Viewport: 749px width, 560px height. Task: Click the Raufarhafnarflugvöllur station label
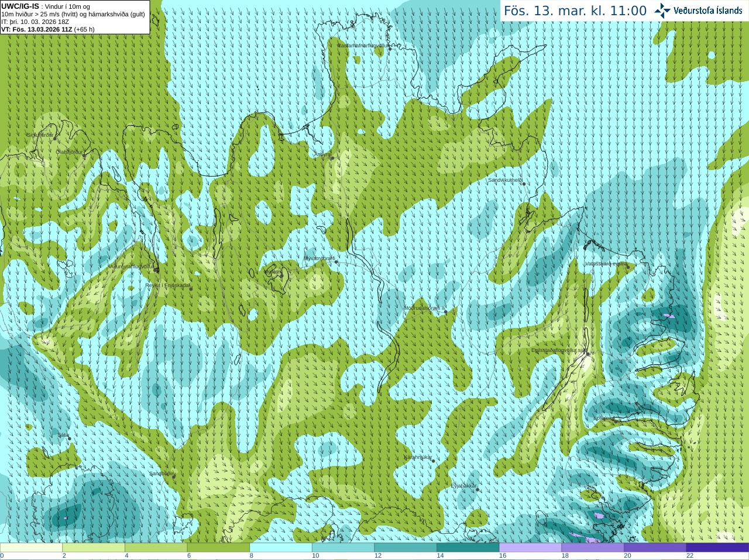(x=363, y=45)
